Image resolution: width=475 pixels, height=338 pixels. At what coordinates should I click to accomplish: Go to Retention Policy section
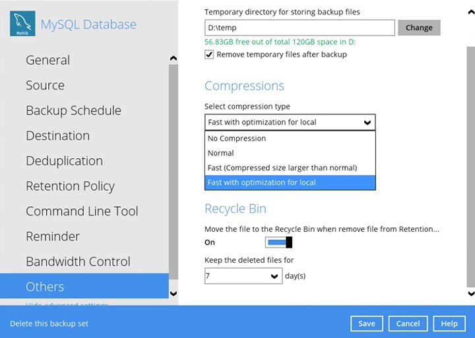tap(70, 186)
